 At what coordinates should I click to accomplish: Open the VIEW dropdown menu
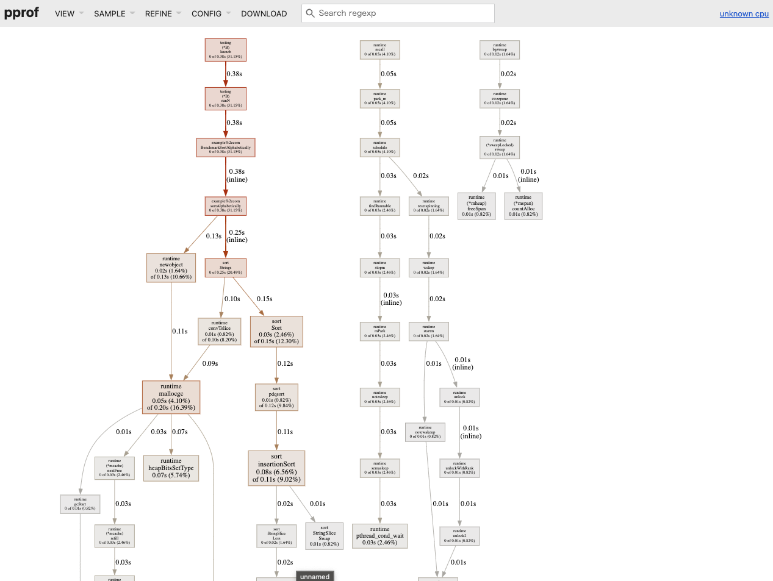[69, 13]
